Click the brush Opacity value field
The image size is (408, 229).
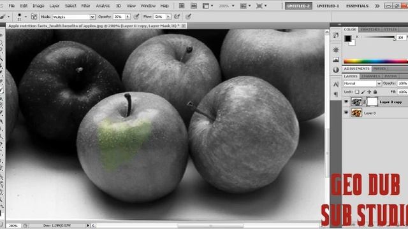(119, 17)
